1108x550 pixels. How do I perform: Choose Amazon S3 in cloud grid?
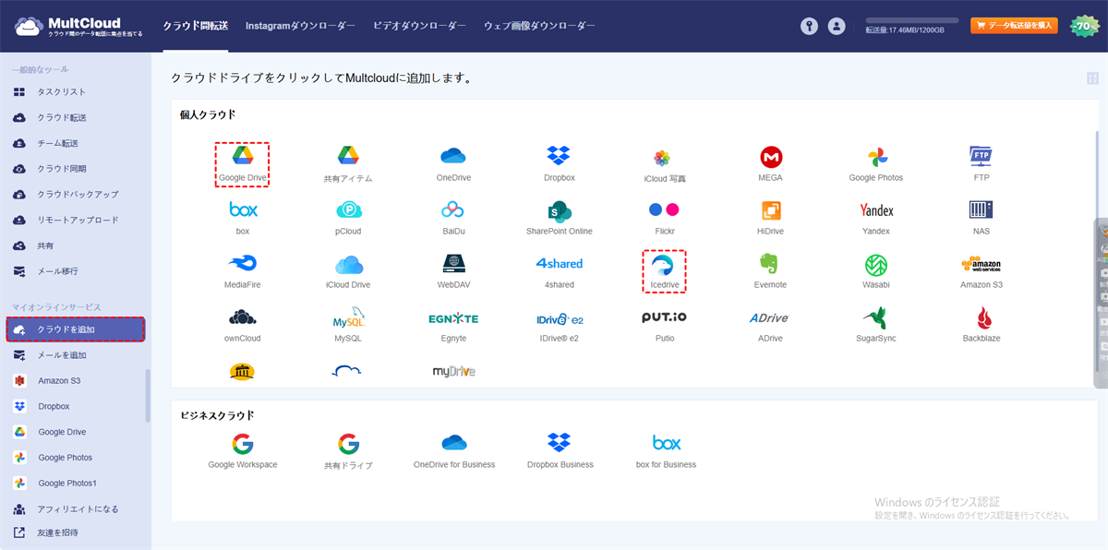(981, 271)
